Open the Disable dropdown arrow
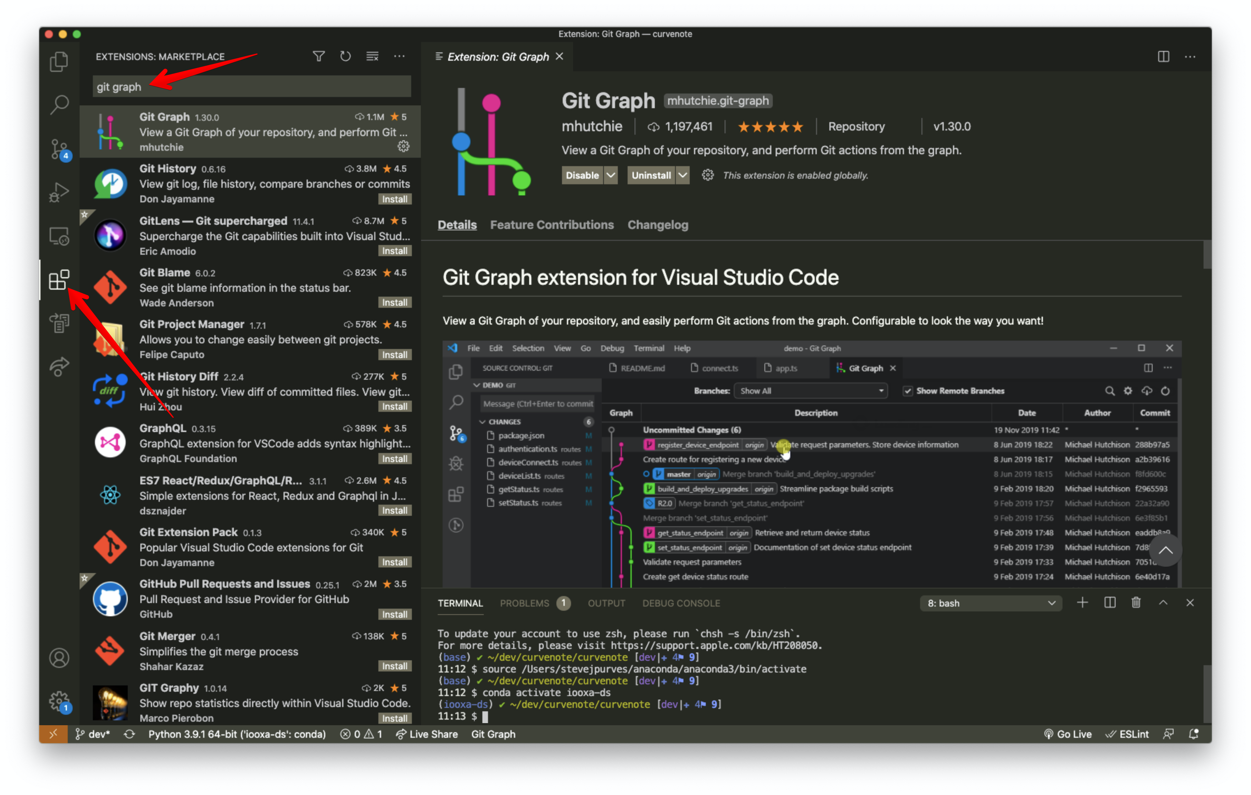The width and height of the screenshot is (1251, 795). (x=611, y=175)
